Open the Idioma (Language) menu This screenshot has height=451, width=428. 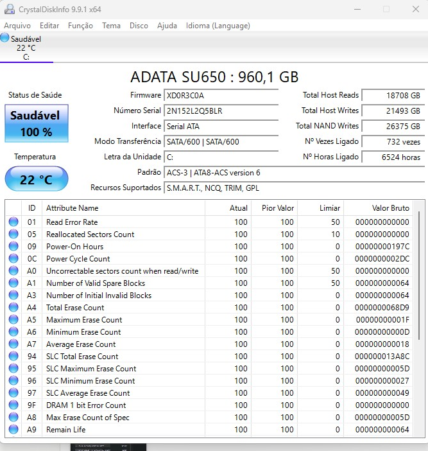(x=218, y=26)
